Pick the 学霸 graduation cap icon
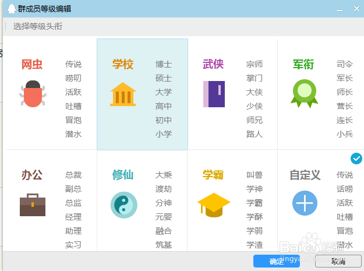 (x=214, y=205)
